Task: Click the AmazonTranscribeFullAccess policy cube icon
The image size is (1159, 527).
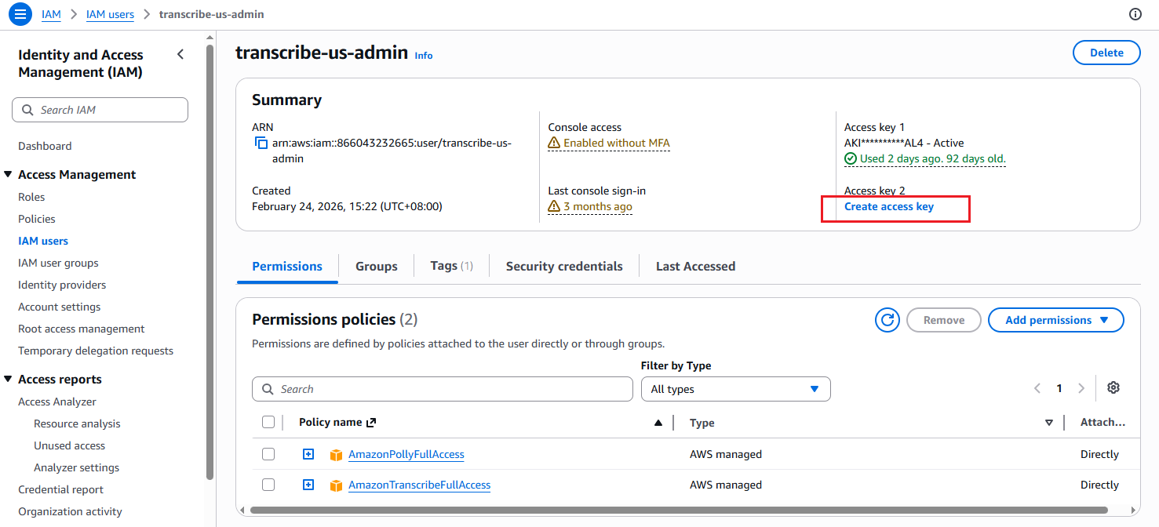Action: pyautogui.click(x=336, y=485)
